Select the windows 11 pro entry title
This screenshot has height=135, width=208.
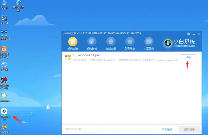point(87,55)
